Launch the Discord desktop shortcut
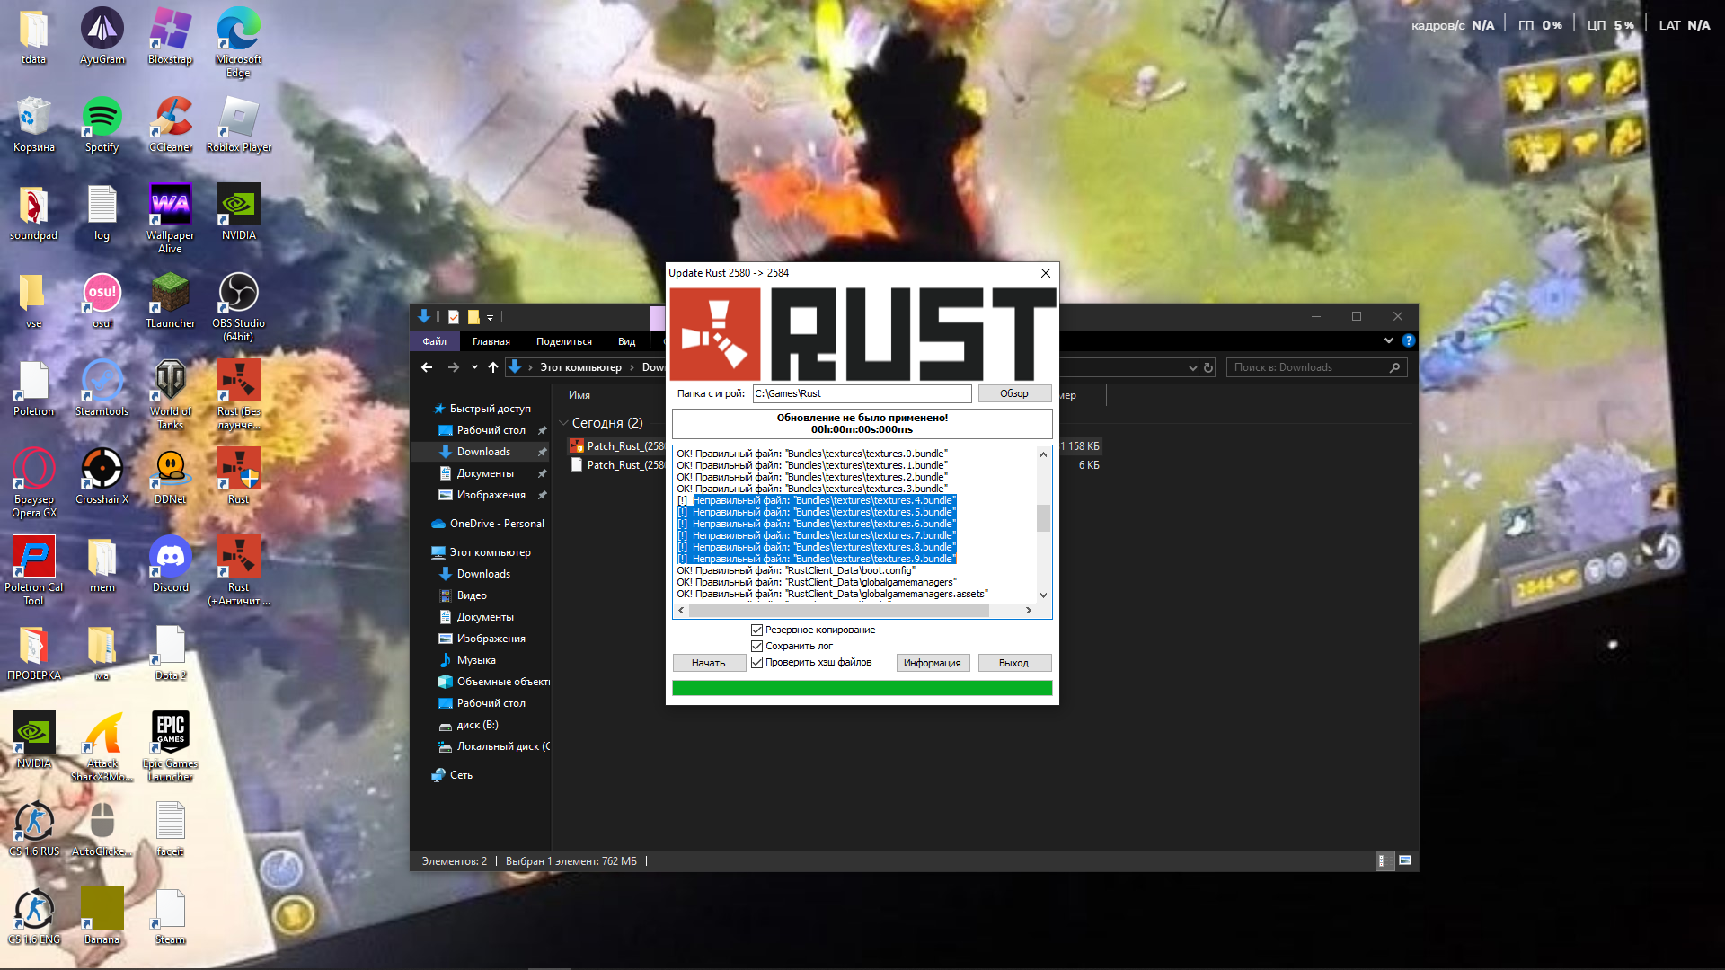Image resolution: width=1725 pixels, height=970 pixels. coord(170,558)
